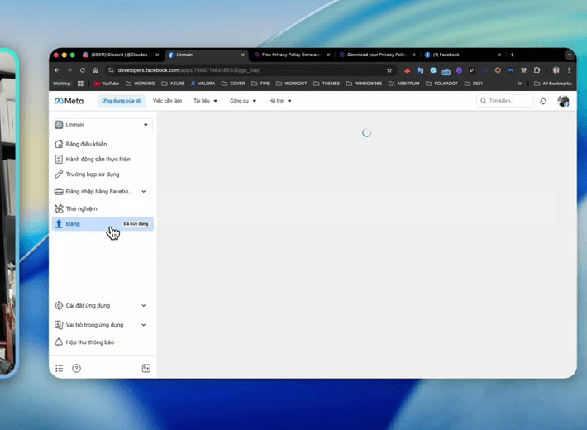Screen dimensions: 587x430
Task: Open the VALORA bookmark
Action: pos(203,84)
